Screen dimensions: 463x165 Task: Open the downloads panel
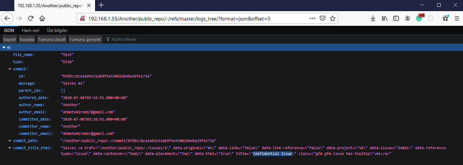tap(373, 18)
